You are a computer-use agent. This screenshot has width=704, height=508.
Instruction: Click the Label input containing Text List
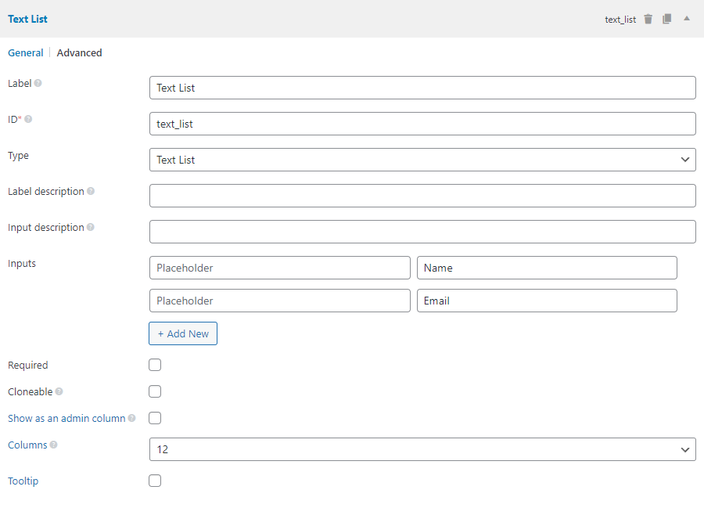tap(422, 88)
